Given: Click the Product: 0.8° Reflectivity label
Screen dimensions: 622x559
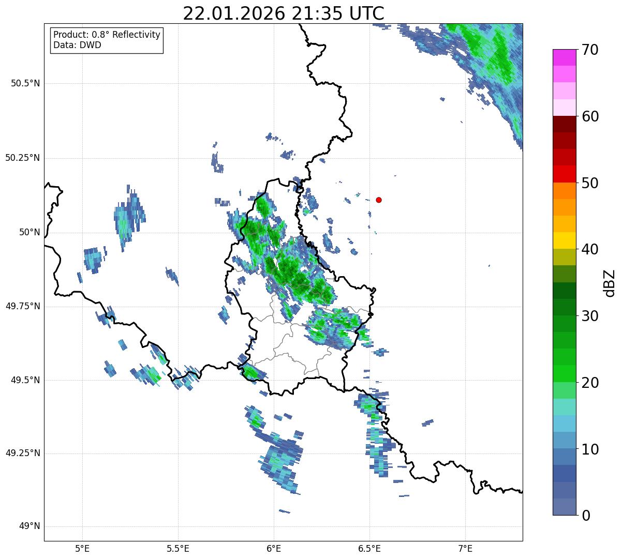Looking at the screenshot, I should coord(107,35).
